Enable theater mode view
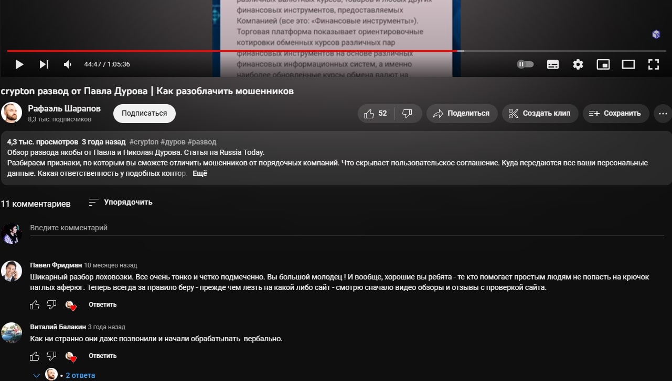The height and width of the screenshot is (381, 672). (x=628, y=64)
